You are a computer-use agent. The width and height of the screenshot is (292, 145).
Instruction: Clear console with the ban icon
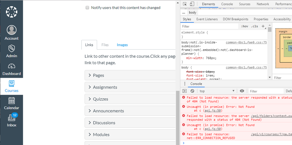coord(192,91)
